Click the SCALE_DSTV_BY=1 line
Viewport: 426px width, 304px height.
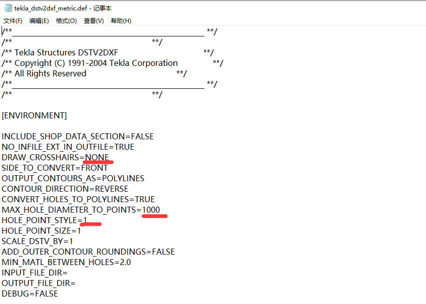pos(37,242)
